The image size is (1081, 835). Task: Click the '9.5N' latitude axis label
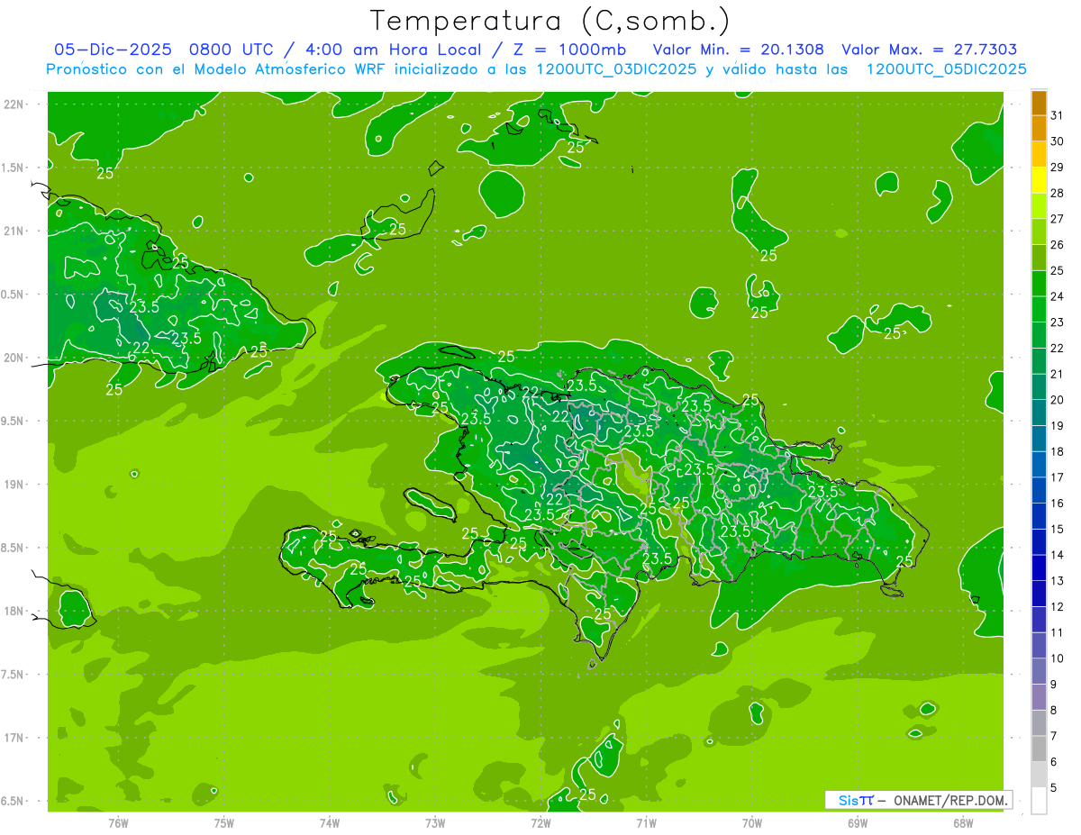coord(13,421)
